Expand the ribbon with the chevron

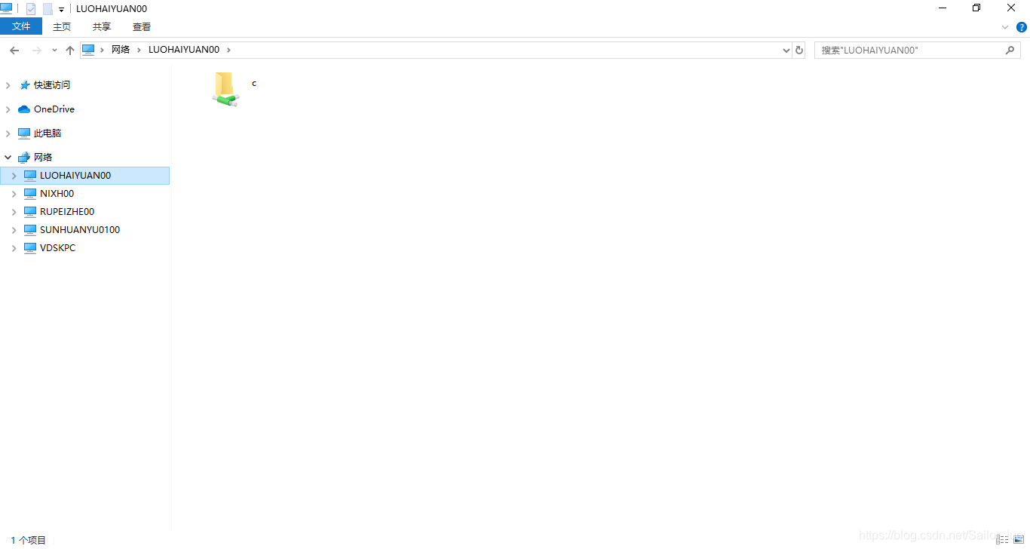(1005, 27)
